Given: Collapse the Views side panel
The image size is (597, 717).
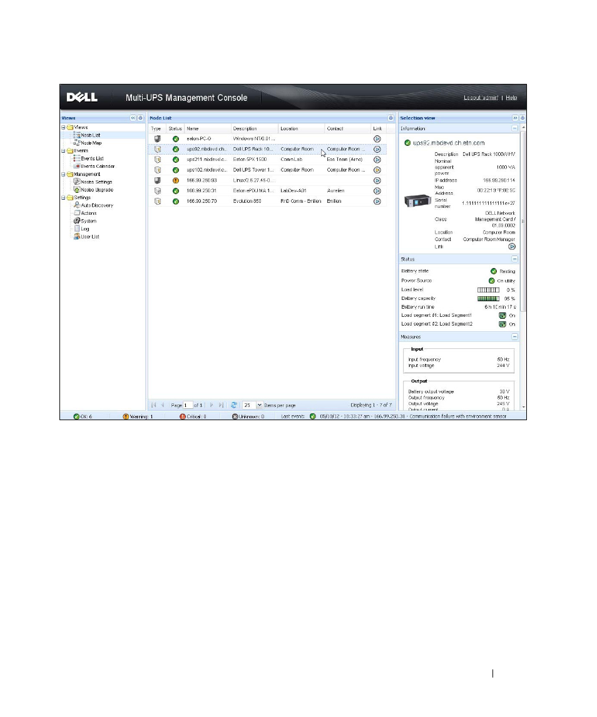Looking at the screenshot, I should (133, 118).
